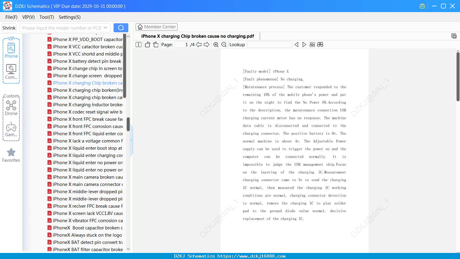Click the blue search magnifier button
Screen dimensions: 460x259
point(121,28)
